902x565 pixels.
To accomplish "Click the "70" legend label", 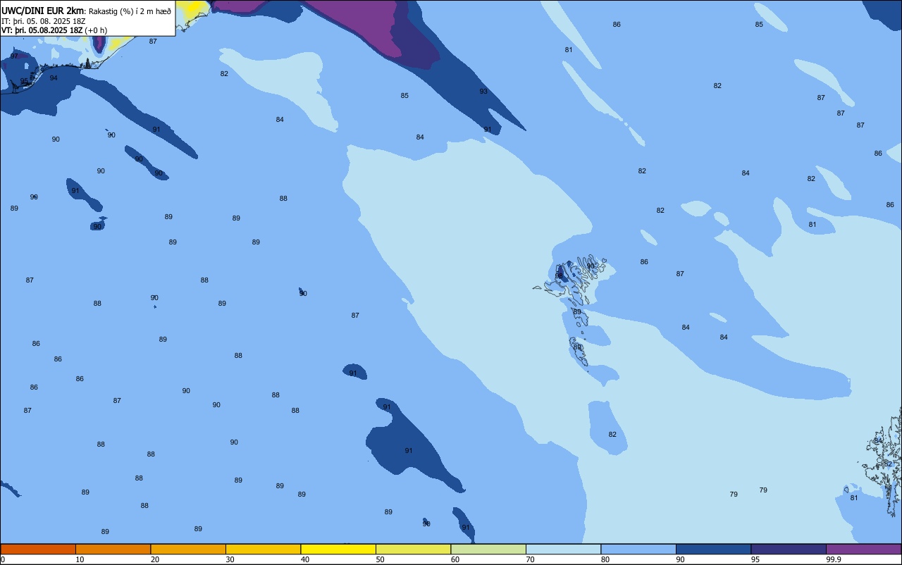I will (530, 559).
